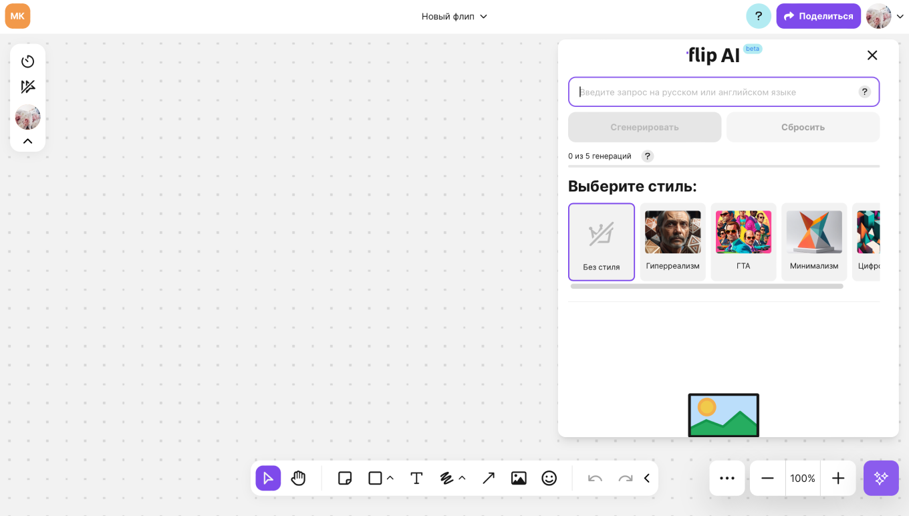
Task: Collapse the left panel with up chevron
Action: click(27, 141)
